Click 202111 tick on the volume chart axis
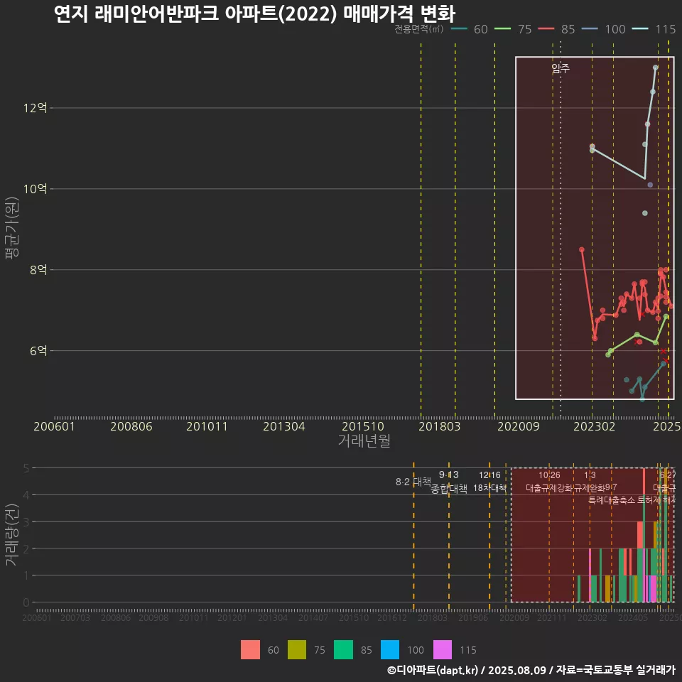 click(551, 617)
